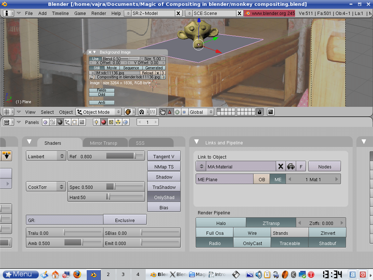Click the rotate manipulator ring icon
This screenshot has width=373, height=280.
pyautogui.click(x=177, y=112)
